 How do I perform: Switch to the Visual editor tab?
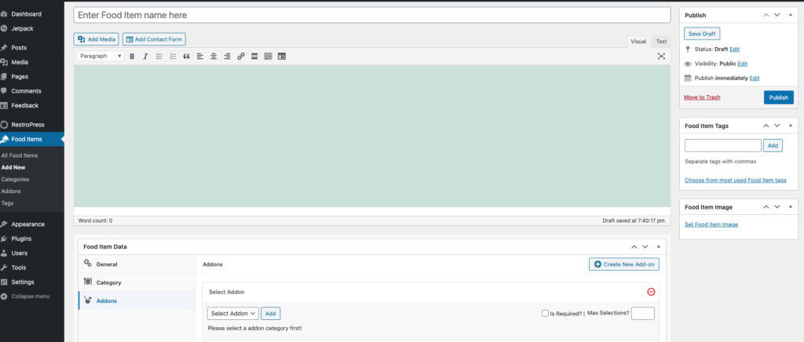point(638,42)
